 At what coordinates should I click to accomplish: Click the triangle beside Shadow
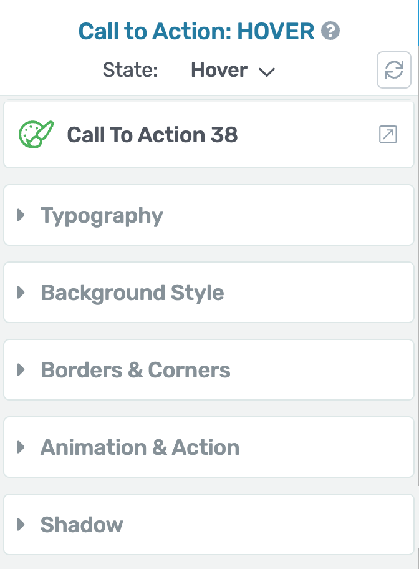click(22, 525)
